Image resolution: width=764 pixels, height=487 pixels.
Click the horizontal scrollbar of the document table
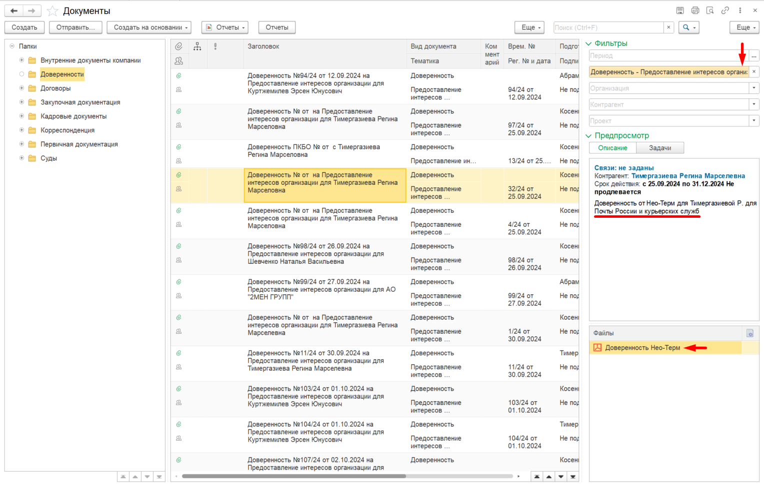pyautogui.click(x=294, y=476)
